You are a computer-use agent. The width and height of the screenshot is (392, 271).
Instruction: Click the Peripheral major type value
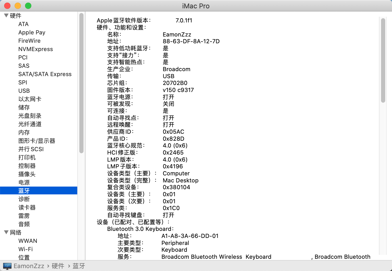click(175, 243)
